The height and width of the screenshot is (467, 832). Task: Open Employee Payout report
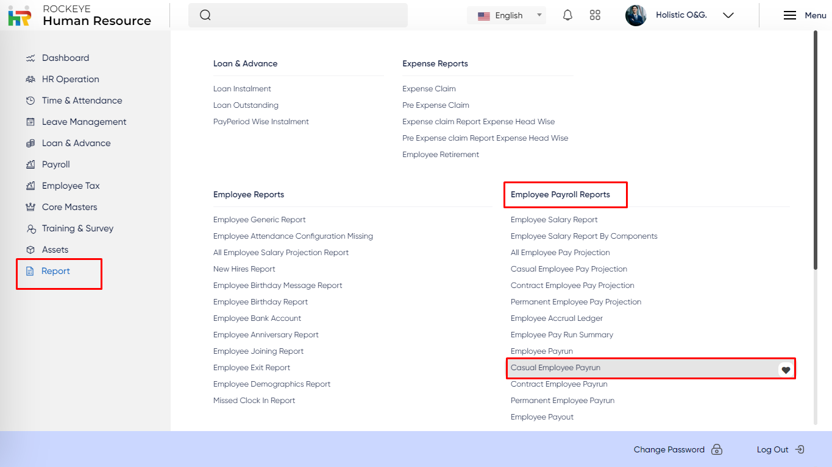(x=542, y=417)
